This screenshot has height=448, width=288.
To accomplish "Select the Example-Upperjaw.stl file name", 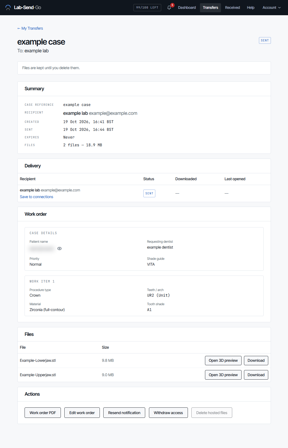I will (38, 375).
